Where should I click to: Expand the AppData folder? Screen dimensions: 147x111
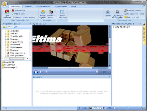click(6, 34)
